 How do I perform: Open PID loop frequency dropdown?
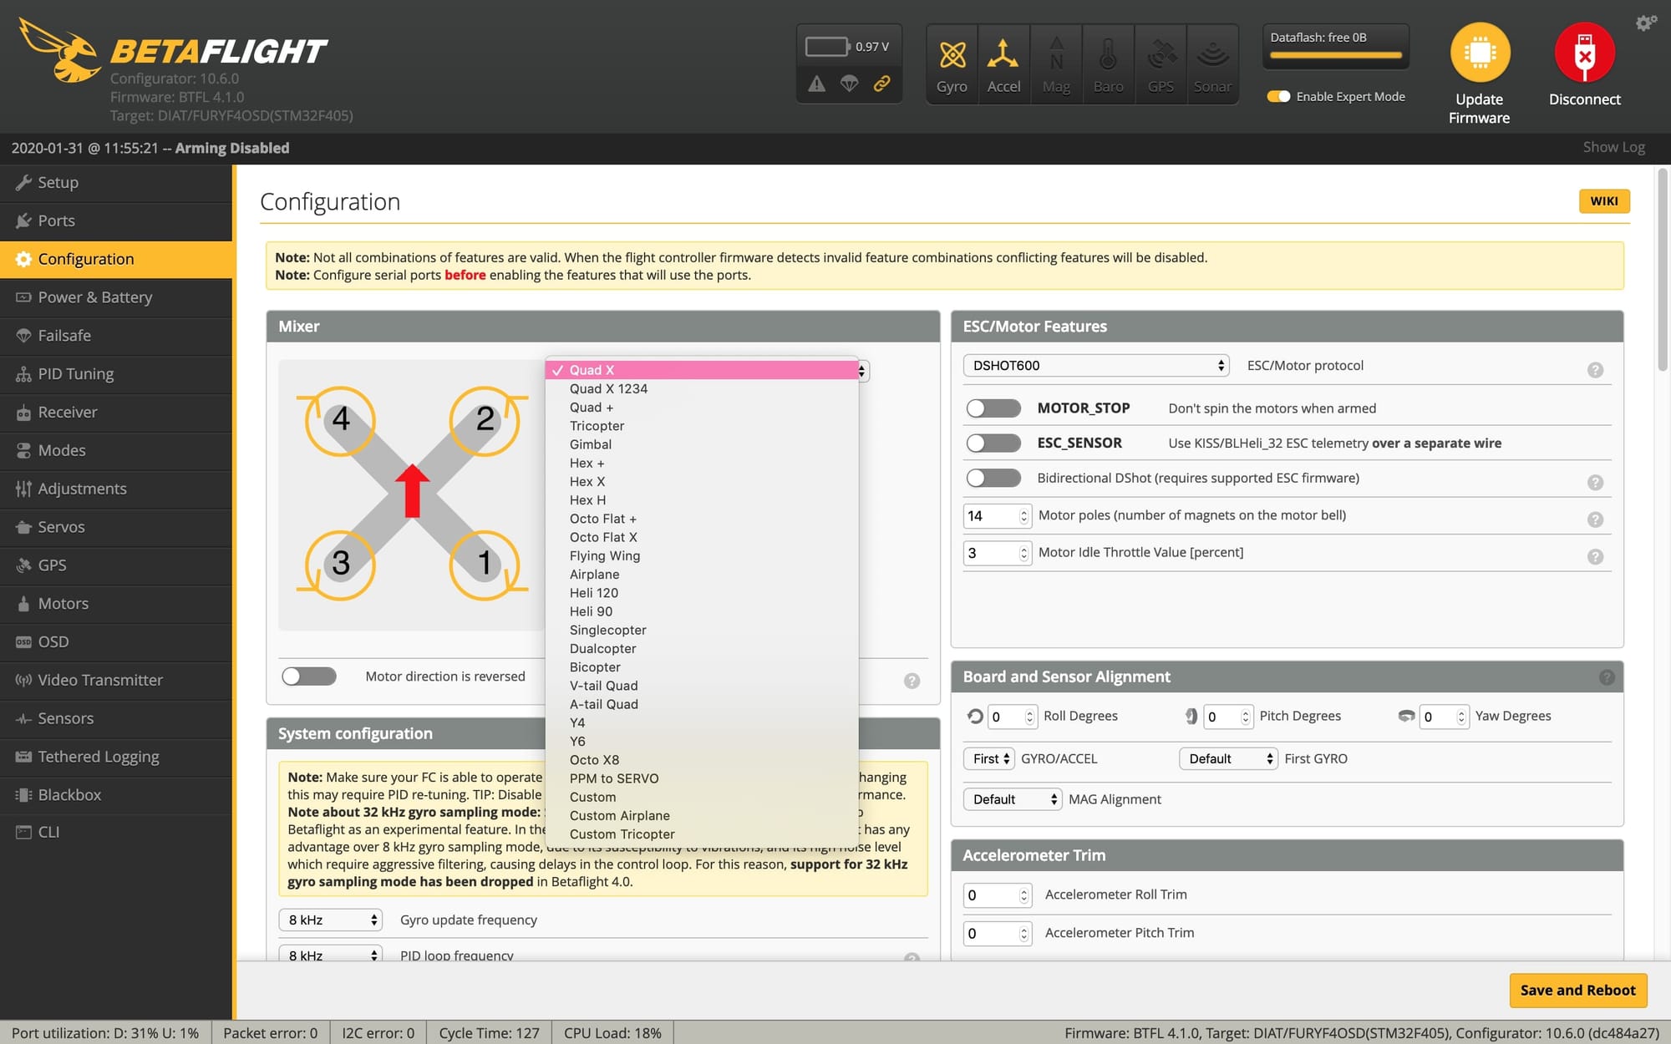[330, 955]
